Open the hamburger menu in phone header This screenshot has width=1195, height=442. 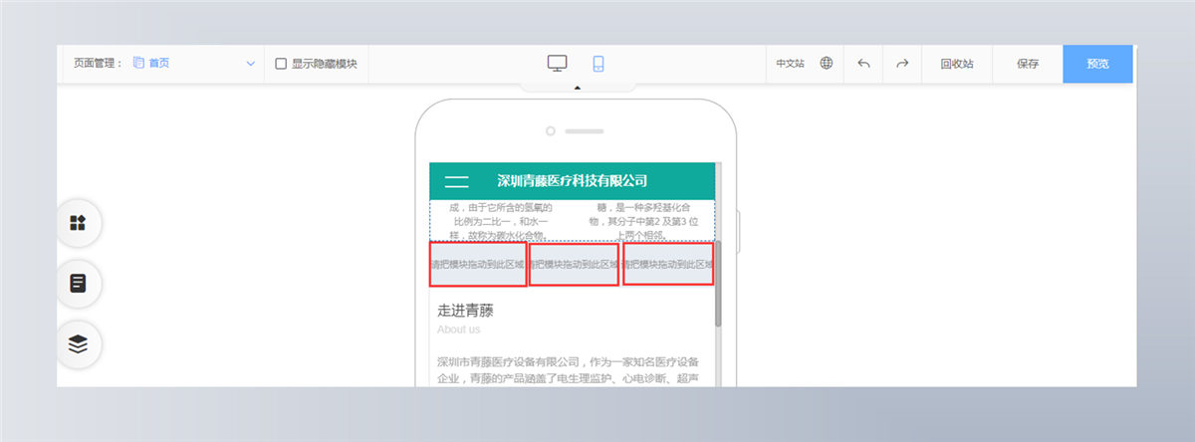(456, 181)
